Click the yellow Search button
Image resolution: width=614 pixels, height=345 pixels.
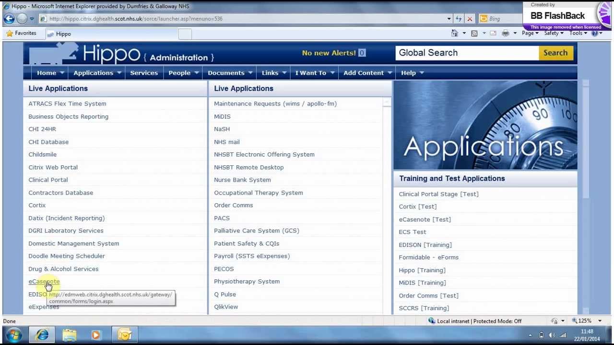click(x=555, y=53)
